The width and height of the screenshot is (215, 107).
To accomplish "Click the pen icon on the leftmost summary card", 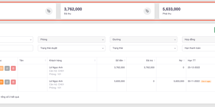I will (49, 11).
